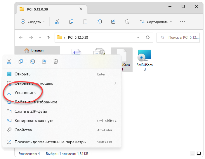Screen dimensions: 205x159
Task: Click breadcrumb chevron before PCI_5.12.0.38
Action: [65, 38]
